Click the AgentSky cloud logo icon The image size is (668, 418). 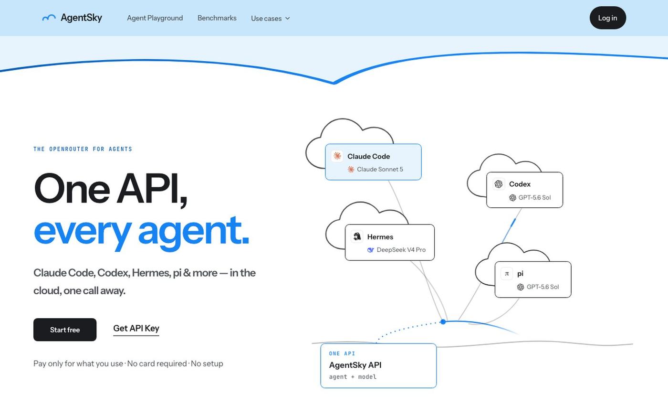point(49,18)
